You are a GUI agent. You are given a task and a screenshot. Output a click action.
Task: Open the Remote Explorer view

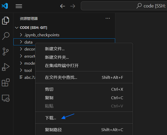coord(6,98)
